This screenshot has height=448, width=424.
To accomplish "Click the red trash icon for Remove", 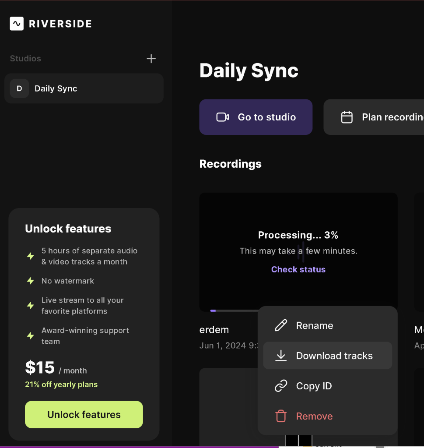I will pos(281,416).
